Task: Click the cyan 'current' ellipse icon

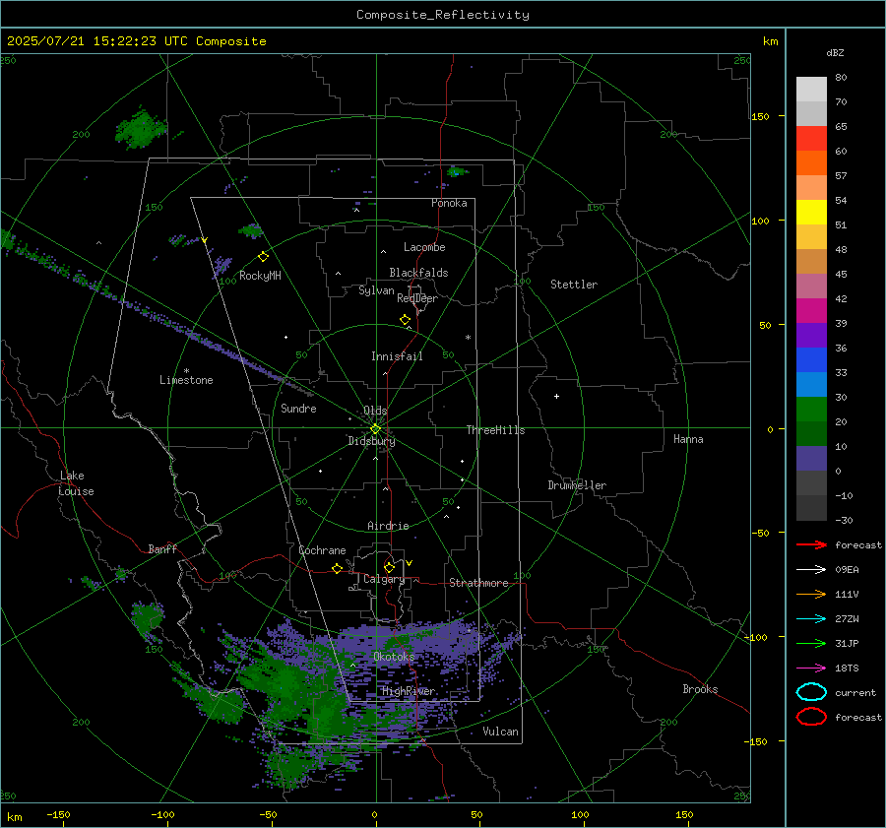Action: [x=811, y=692]
